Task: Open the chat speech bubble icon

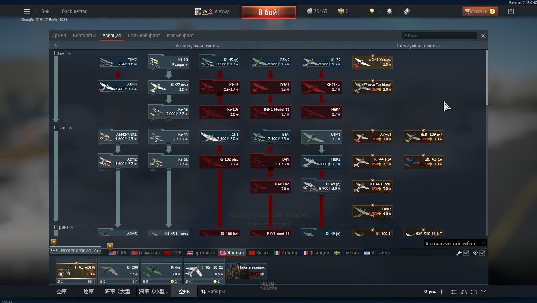Action: click(x=474, y=292)
